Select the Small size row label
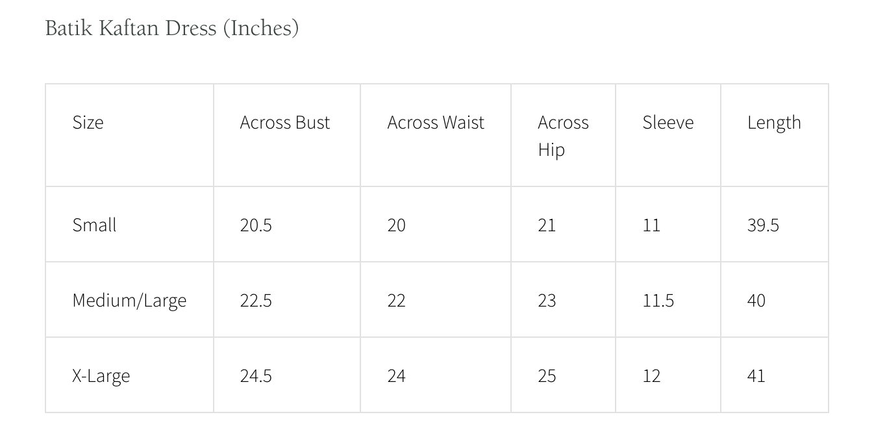Screen dimensions: 887x443 [x=94, y=225]
